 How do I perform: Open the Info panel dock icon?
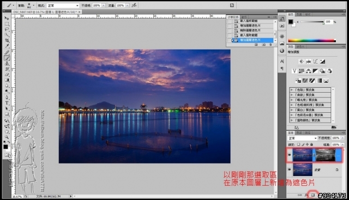tap(282, 51)
